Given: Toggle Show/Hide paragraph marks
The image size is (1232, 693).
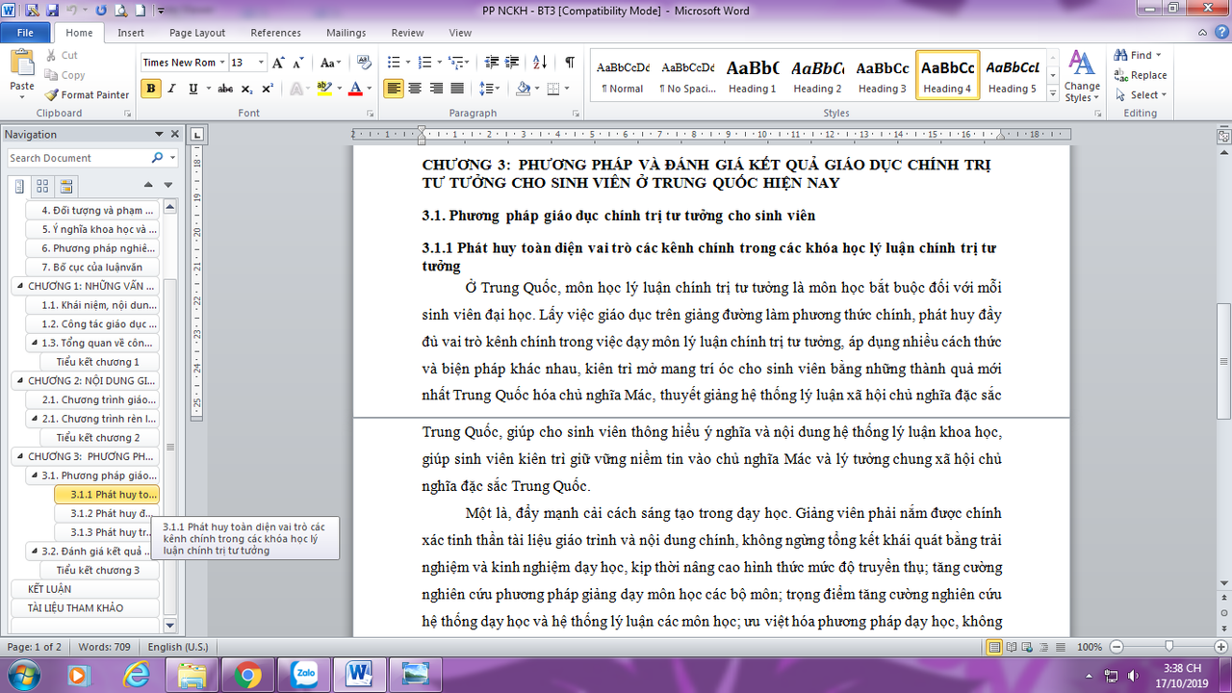Looking at the screenshot, I should tap(570, 63).
